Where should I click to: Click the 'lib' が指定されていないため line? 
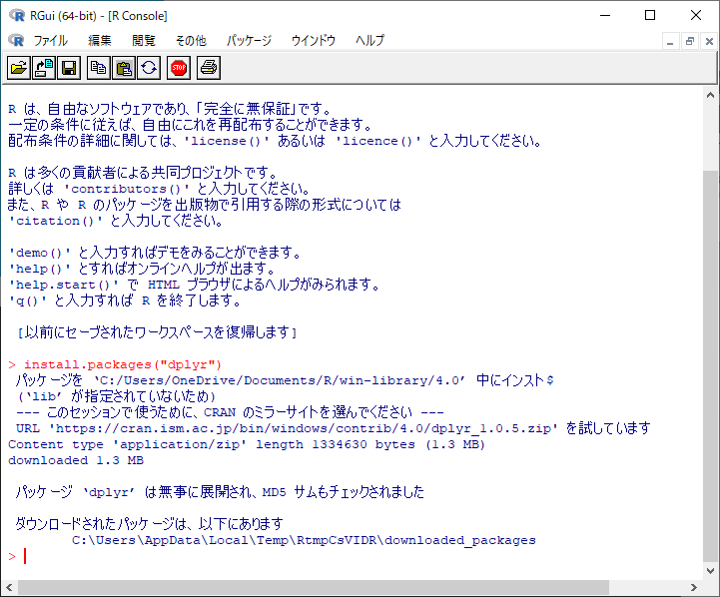tap(116, 396)
